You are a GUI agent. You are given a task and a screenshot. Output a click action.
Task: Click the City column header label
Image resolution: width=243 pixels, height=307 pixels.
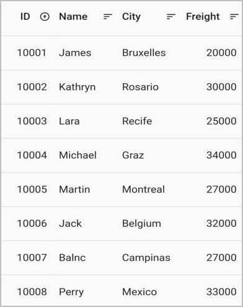[131, 17]
